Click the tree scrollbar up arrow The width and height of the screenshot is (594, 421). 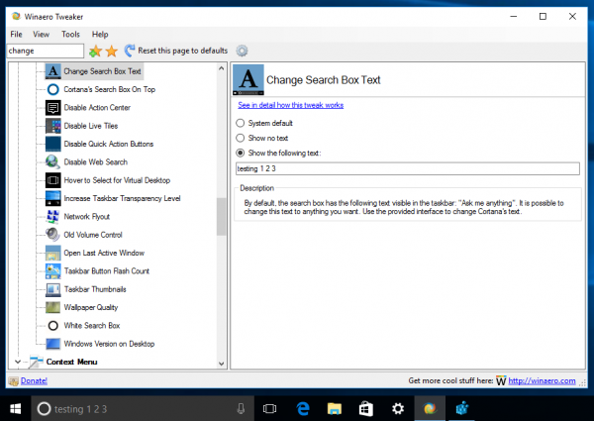pos(221,68)
